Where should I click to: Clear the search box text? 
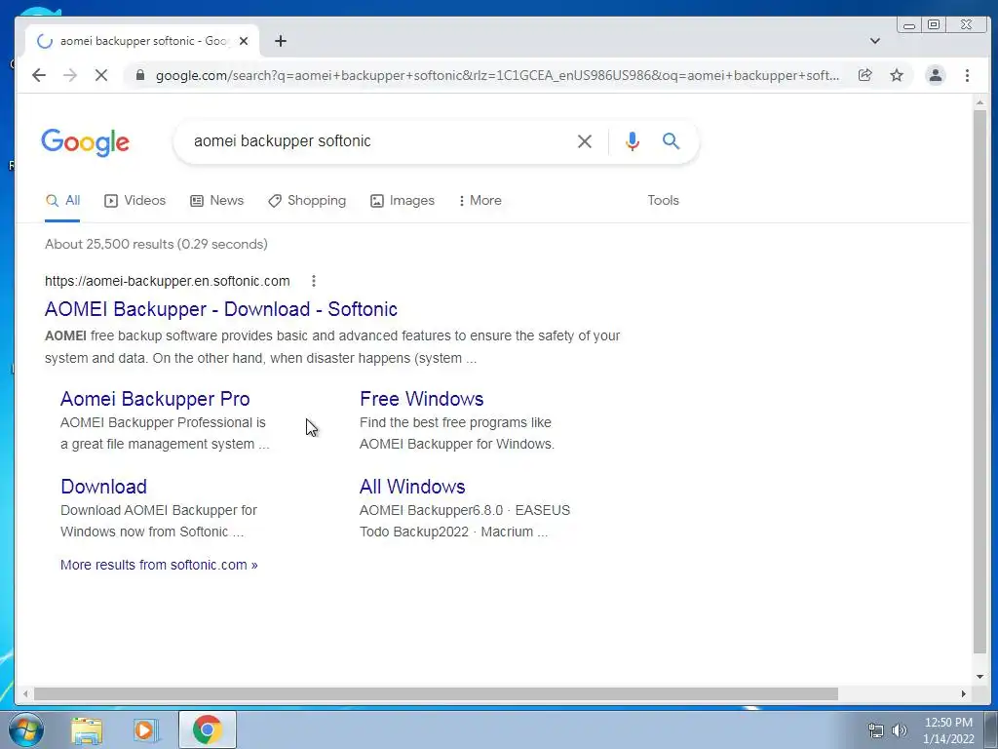(585, 141)
